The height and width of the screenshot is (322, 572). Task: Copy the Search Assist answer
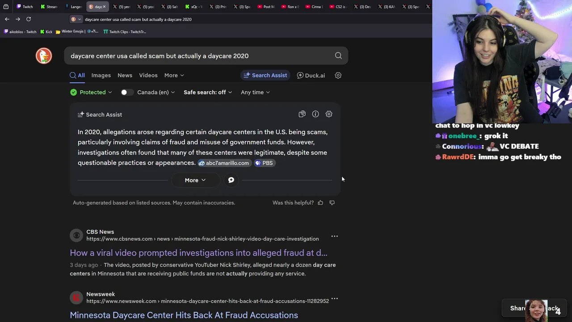302,114
